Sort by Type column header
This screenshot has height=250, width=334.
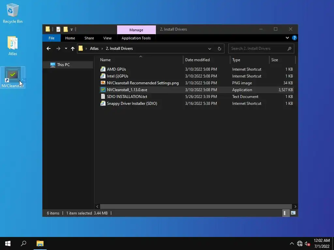click(250, 60)
